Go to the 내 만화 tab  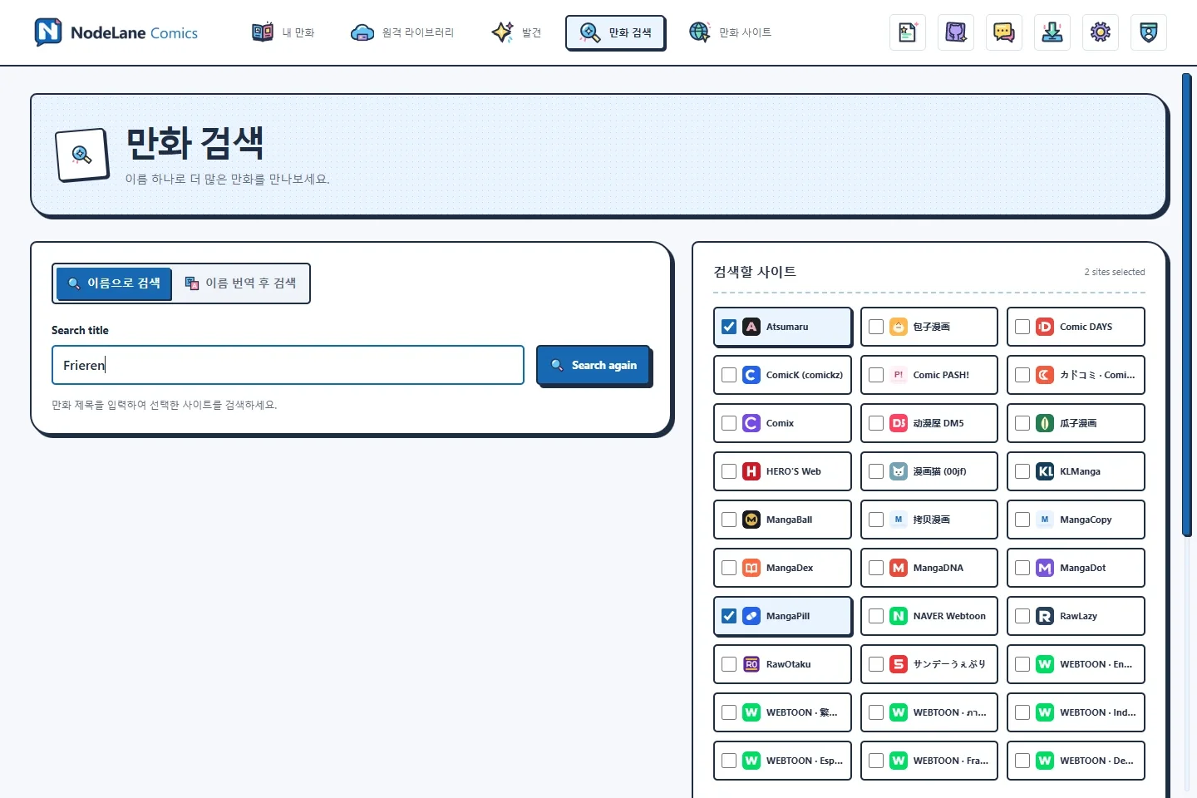[283, 32]
